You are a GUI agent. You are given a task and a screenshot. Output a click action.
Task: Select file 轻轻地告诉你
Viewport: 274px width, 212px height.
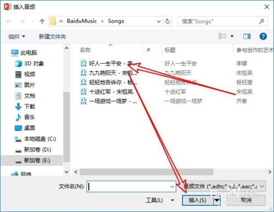tap(113, 82)
